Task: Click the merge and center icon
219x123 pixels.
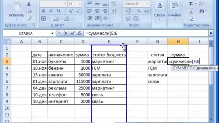Action: (113, 11)
